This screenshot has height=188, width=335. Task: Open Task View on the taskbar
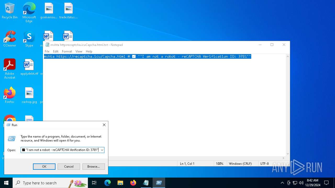tap(94, 183)
